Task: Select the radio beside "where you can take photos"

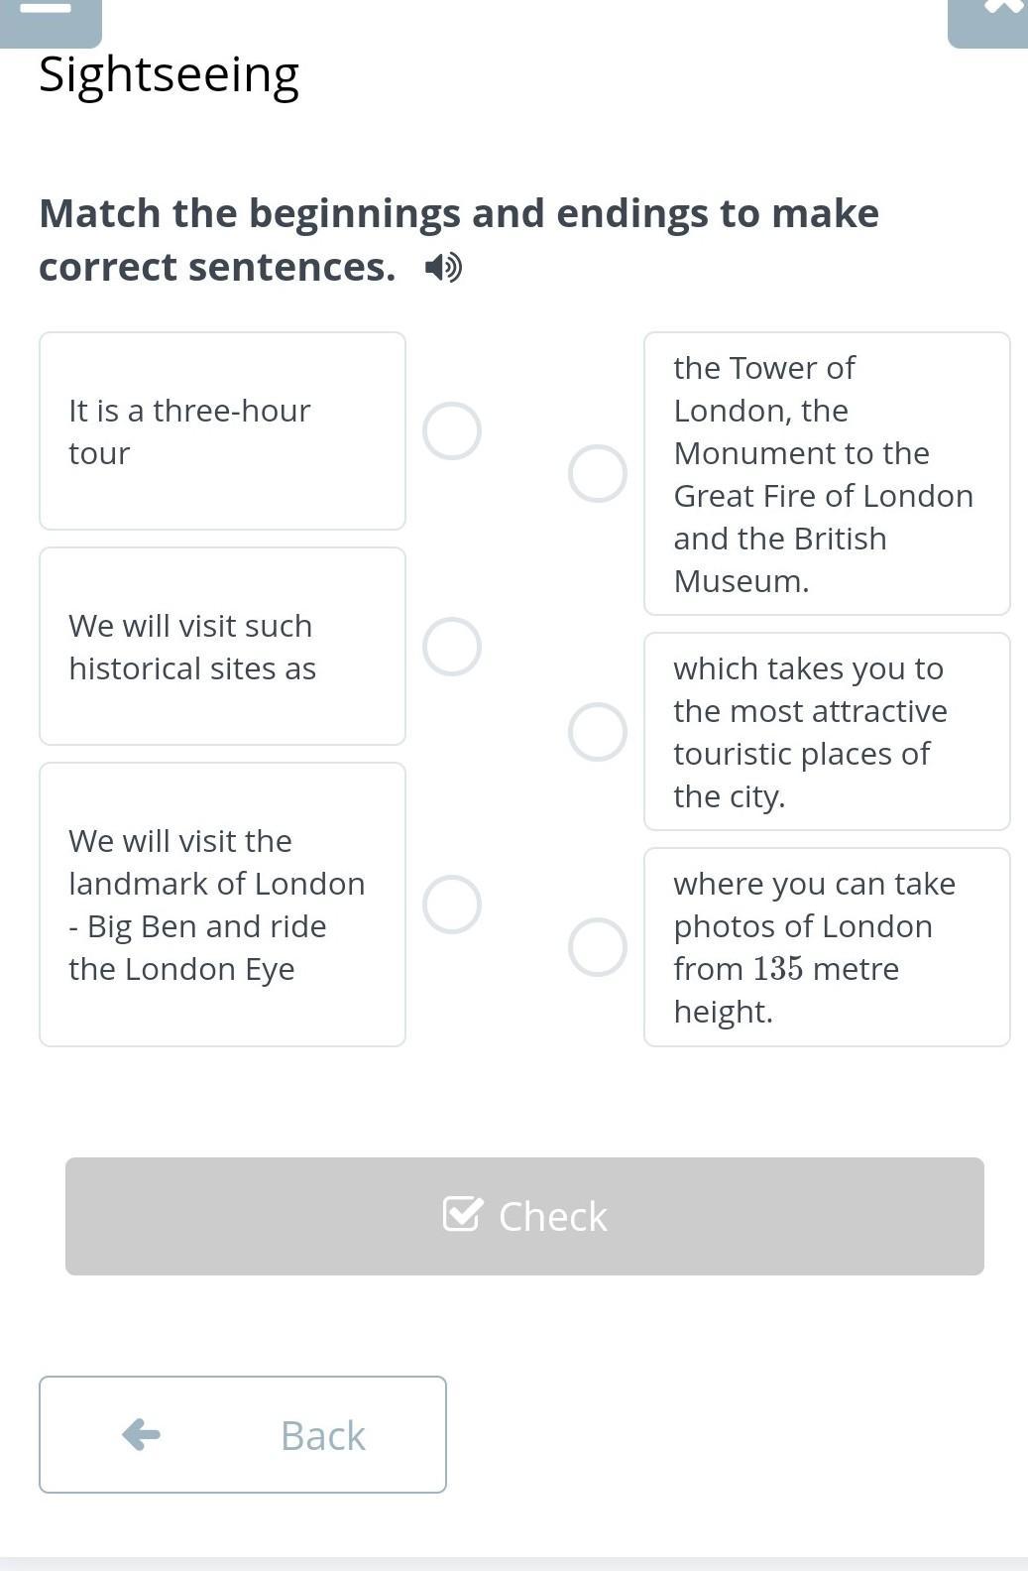Action: 598,947
